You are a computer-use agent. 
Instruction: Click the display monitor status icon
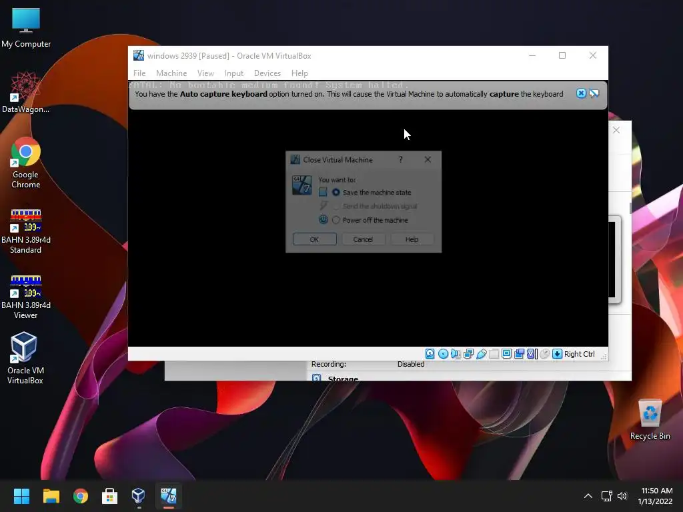[x=507, y=354]
